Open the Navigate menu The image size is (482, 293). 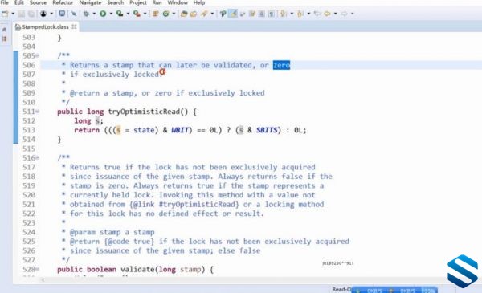pos(90,2)
